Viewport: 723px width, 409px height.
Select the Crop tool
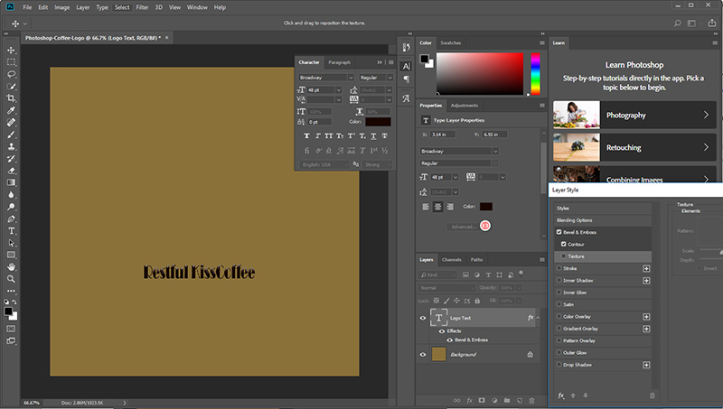12,98
